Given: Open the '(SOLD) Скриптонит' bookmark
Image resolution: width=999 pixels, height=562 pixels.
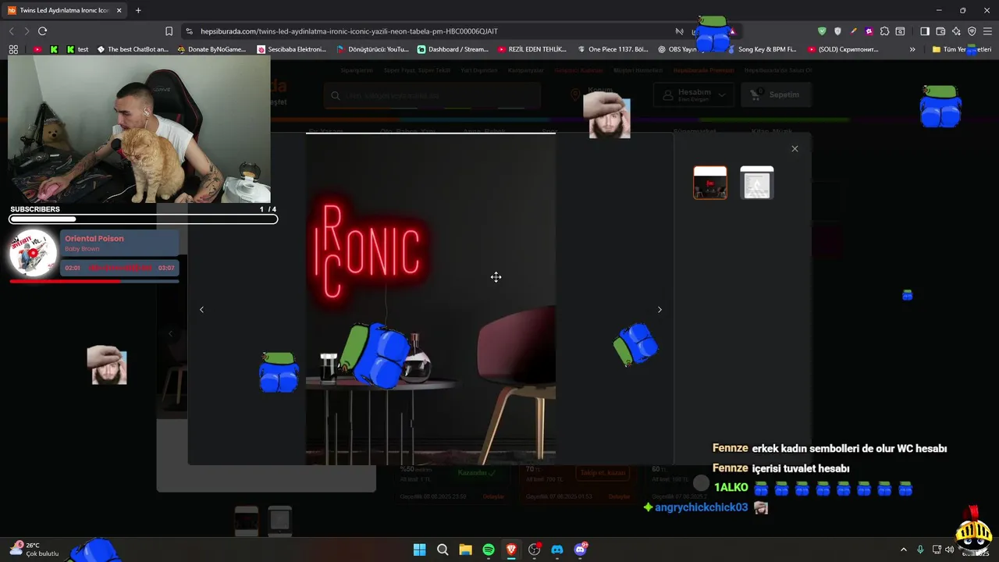Looking at the screenshot, I should pyautogui.click(x=842, y=49).
